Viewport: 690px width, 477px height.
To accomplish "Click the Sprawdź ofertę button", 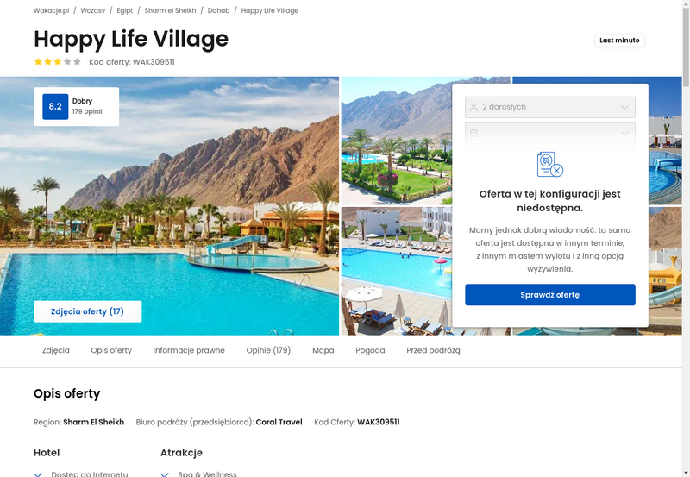I will click(550, 295).
